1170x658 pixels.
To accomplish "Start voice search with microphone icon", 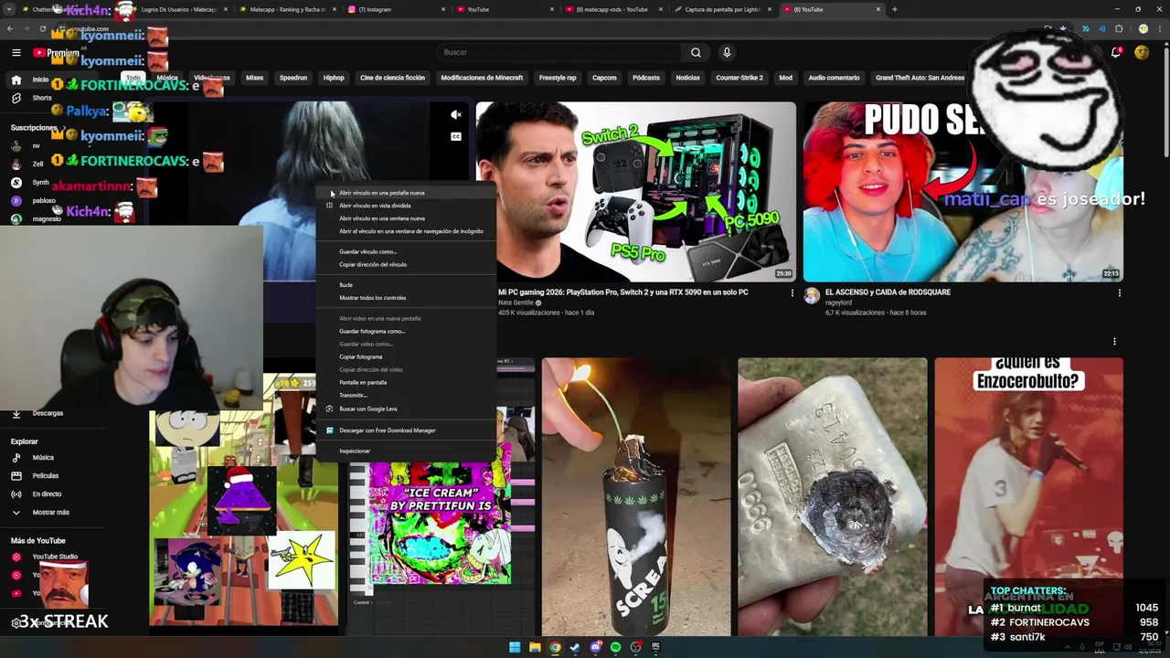I will point(727,52).
